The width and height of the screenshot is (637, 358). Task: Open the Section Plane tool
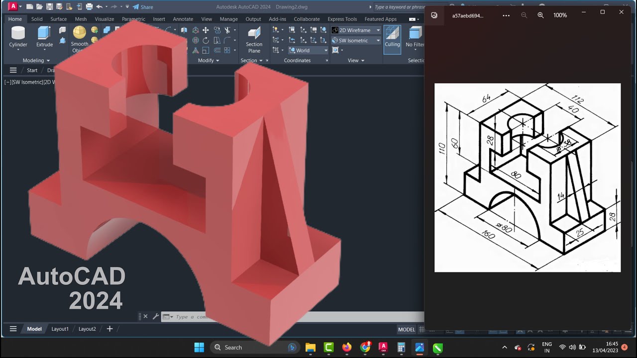(x=254, y=39)
